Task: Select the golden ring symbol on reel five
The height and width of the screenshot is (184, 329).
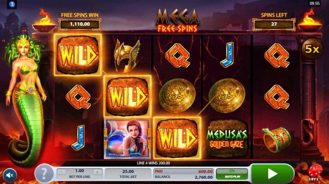Action: click(x=276, y=140)
